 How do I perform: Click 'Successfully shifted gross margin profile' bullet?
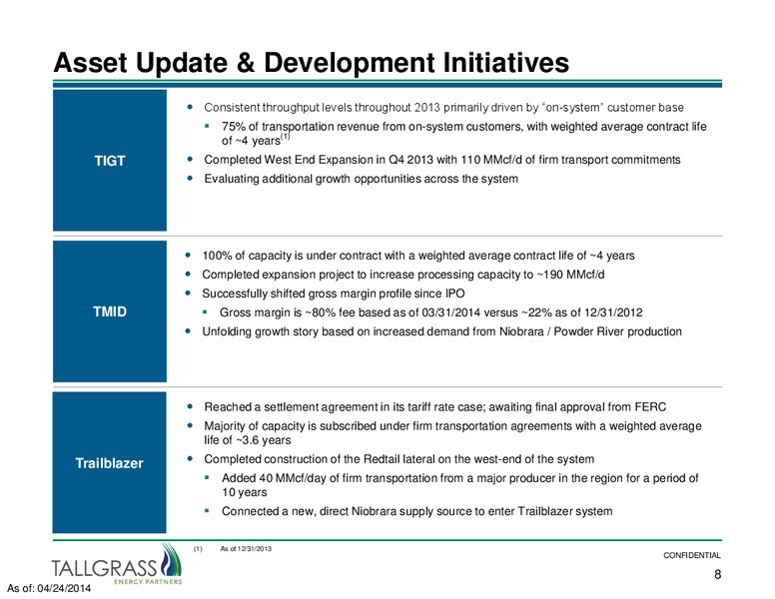point(334,294)
